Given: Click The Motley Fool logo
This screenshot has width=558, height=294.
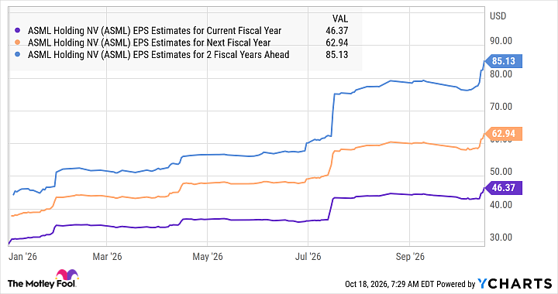Looking at the screenshot, I should pos(43,279).
